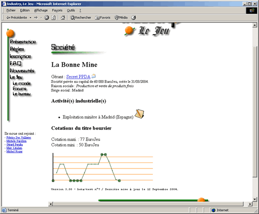Click the History icon after Média
The image size is (259, 214).
pos(134,18)
